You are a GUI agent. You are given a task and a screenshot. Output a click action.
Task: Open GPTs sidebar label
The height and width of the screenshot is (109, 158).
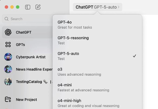[20, 45]
